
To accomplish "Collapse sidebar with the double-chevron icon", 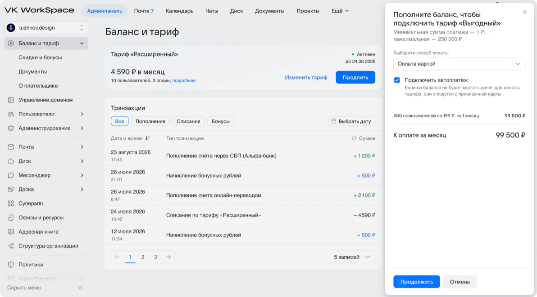I will [81, 288].
